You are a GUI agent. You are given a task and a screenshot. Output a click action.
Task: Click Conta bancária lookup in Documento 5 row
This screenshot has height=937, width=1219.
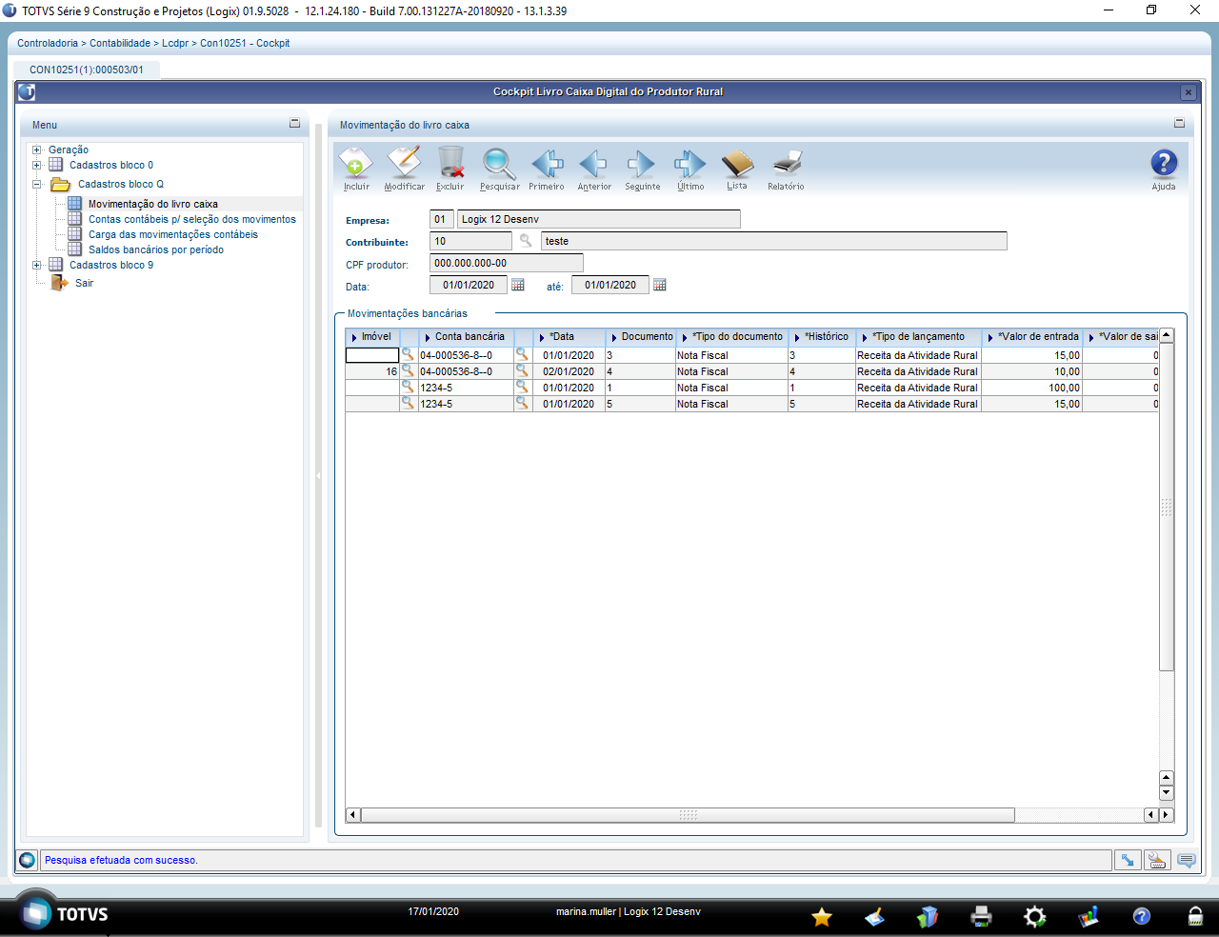pos(522,403)
